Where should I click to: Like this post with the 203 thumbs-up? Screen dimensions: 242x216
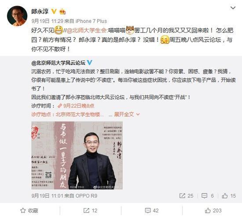click(x=213, y=210)
